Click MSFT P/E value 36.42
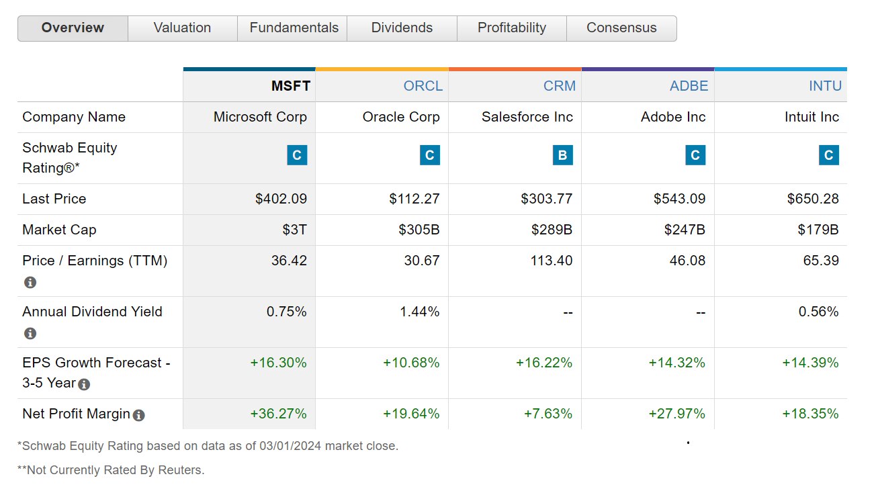The image size is (878, 497). [x=289, y=261]
